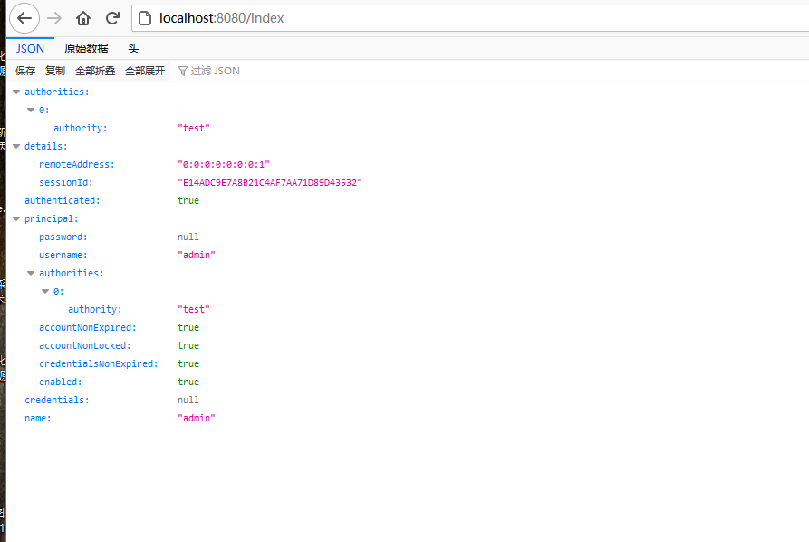
Task: Click 全部展开 to expand all nodes
Action: (x=145, y=71)
